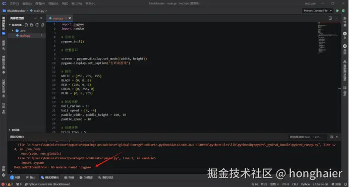Screen dimensions: 349x187
Task: Open the 导航(N) menu
Action: [53, 4]
